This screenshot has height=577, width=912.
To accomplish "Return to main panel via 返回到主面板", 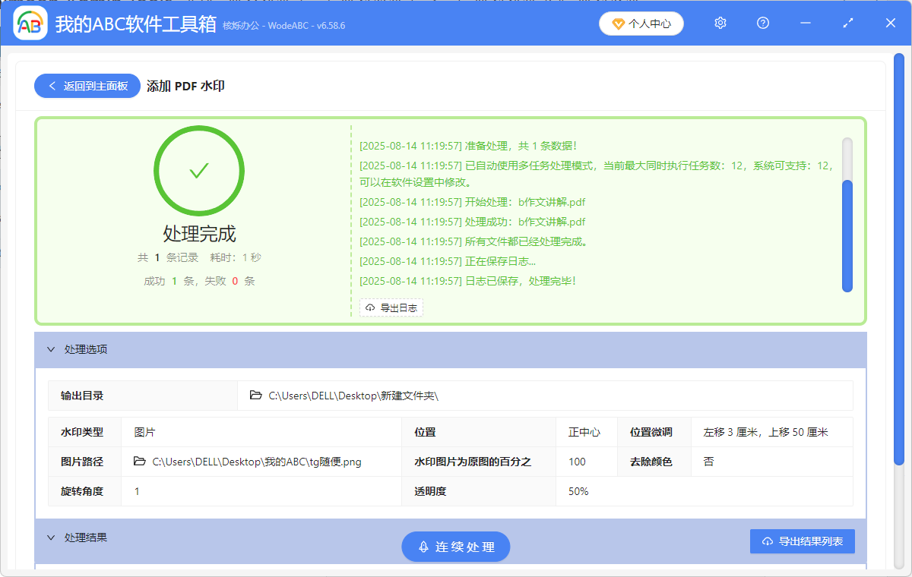I will coord(87,85).
